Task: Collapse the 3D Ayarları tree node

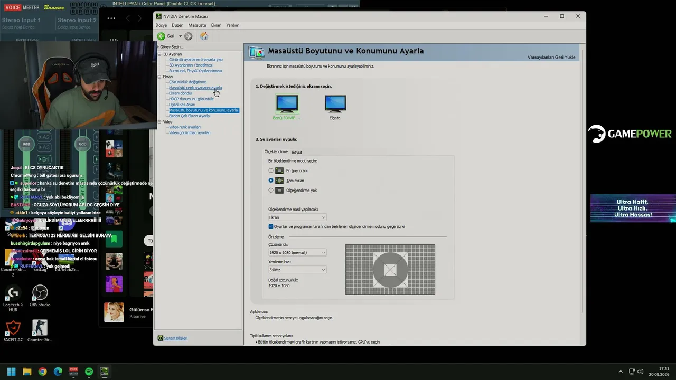Action: [x=159, y=54]
